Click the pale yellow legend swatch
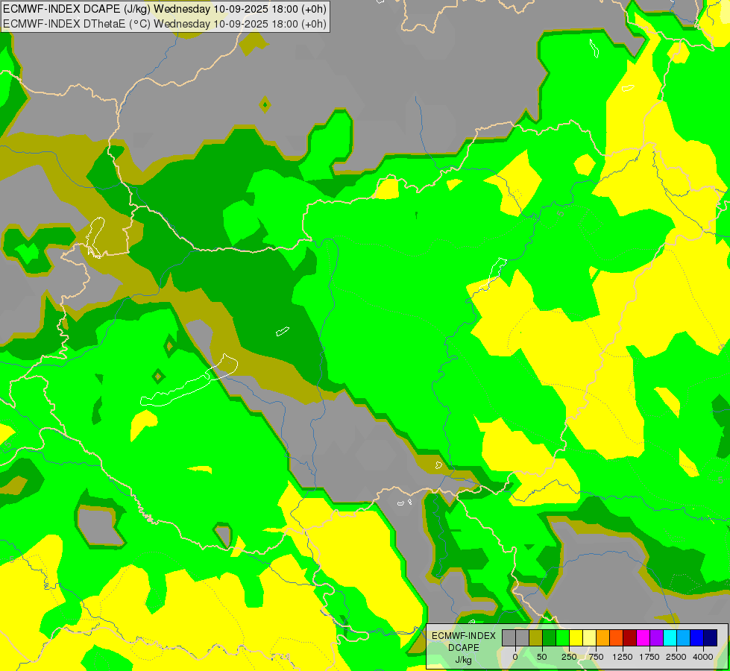This screenshot has width=730, height=671. click(589, 637)
